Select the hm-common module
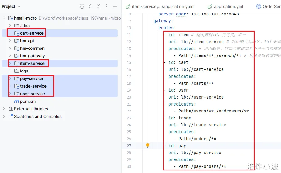281x173 pixels. (32, 48)
